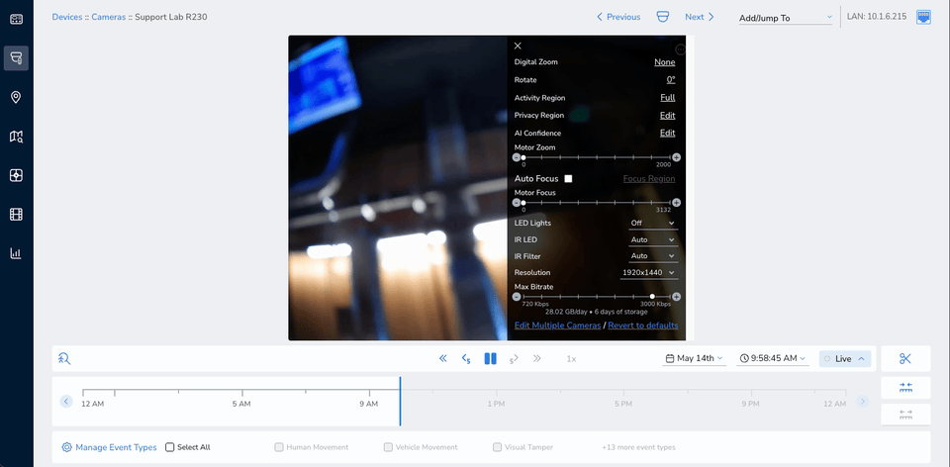Rewind fast with double-left arrows

pyautogui.click(x=443, y=358)
